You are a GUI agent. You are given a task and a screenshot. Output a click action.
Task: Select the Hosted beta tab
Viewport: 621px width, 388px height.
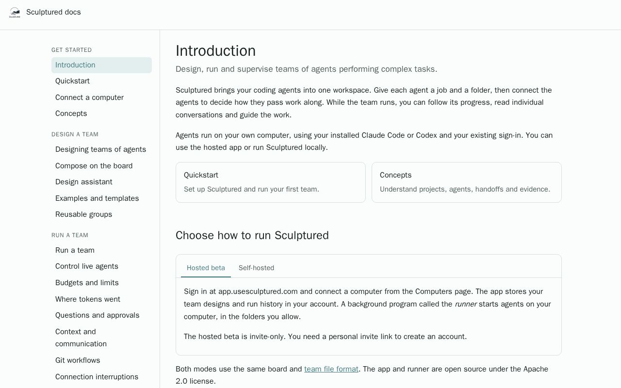[206, 268]
